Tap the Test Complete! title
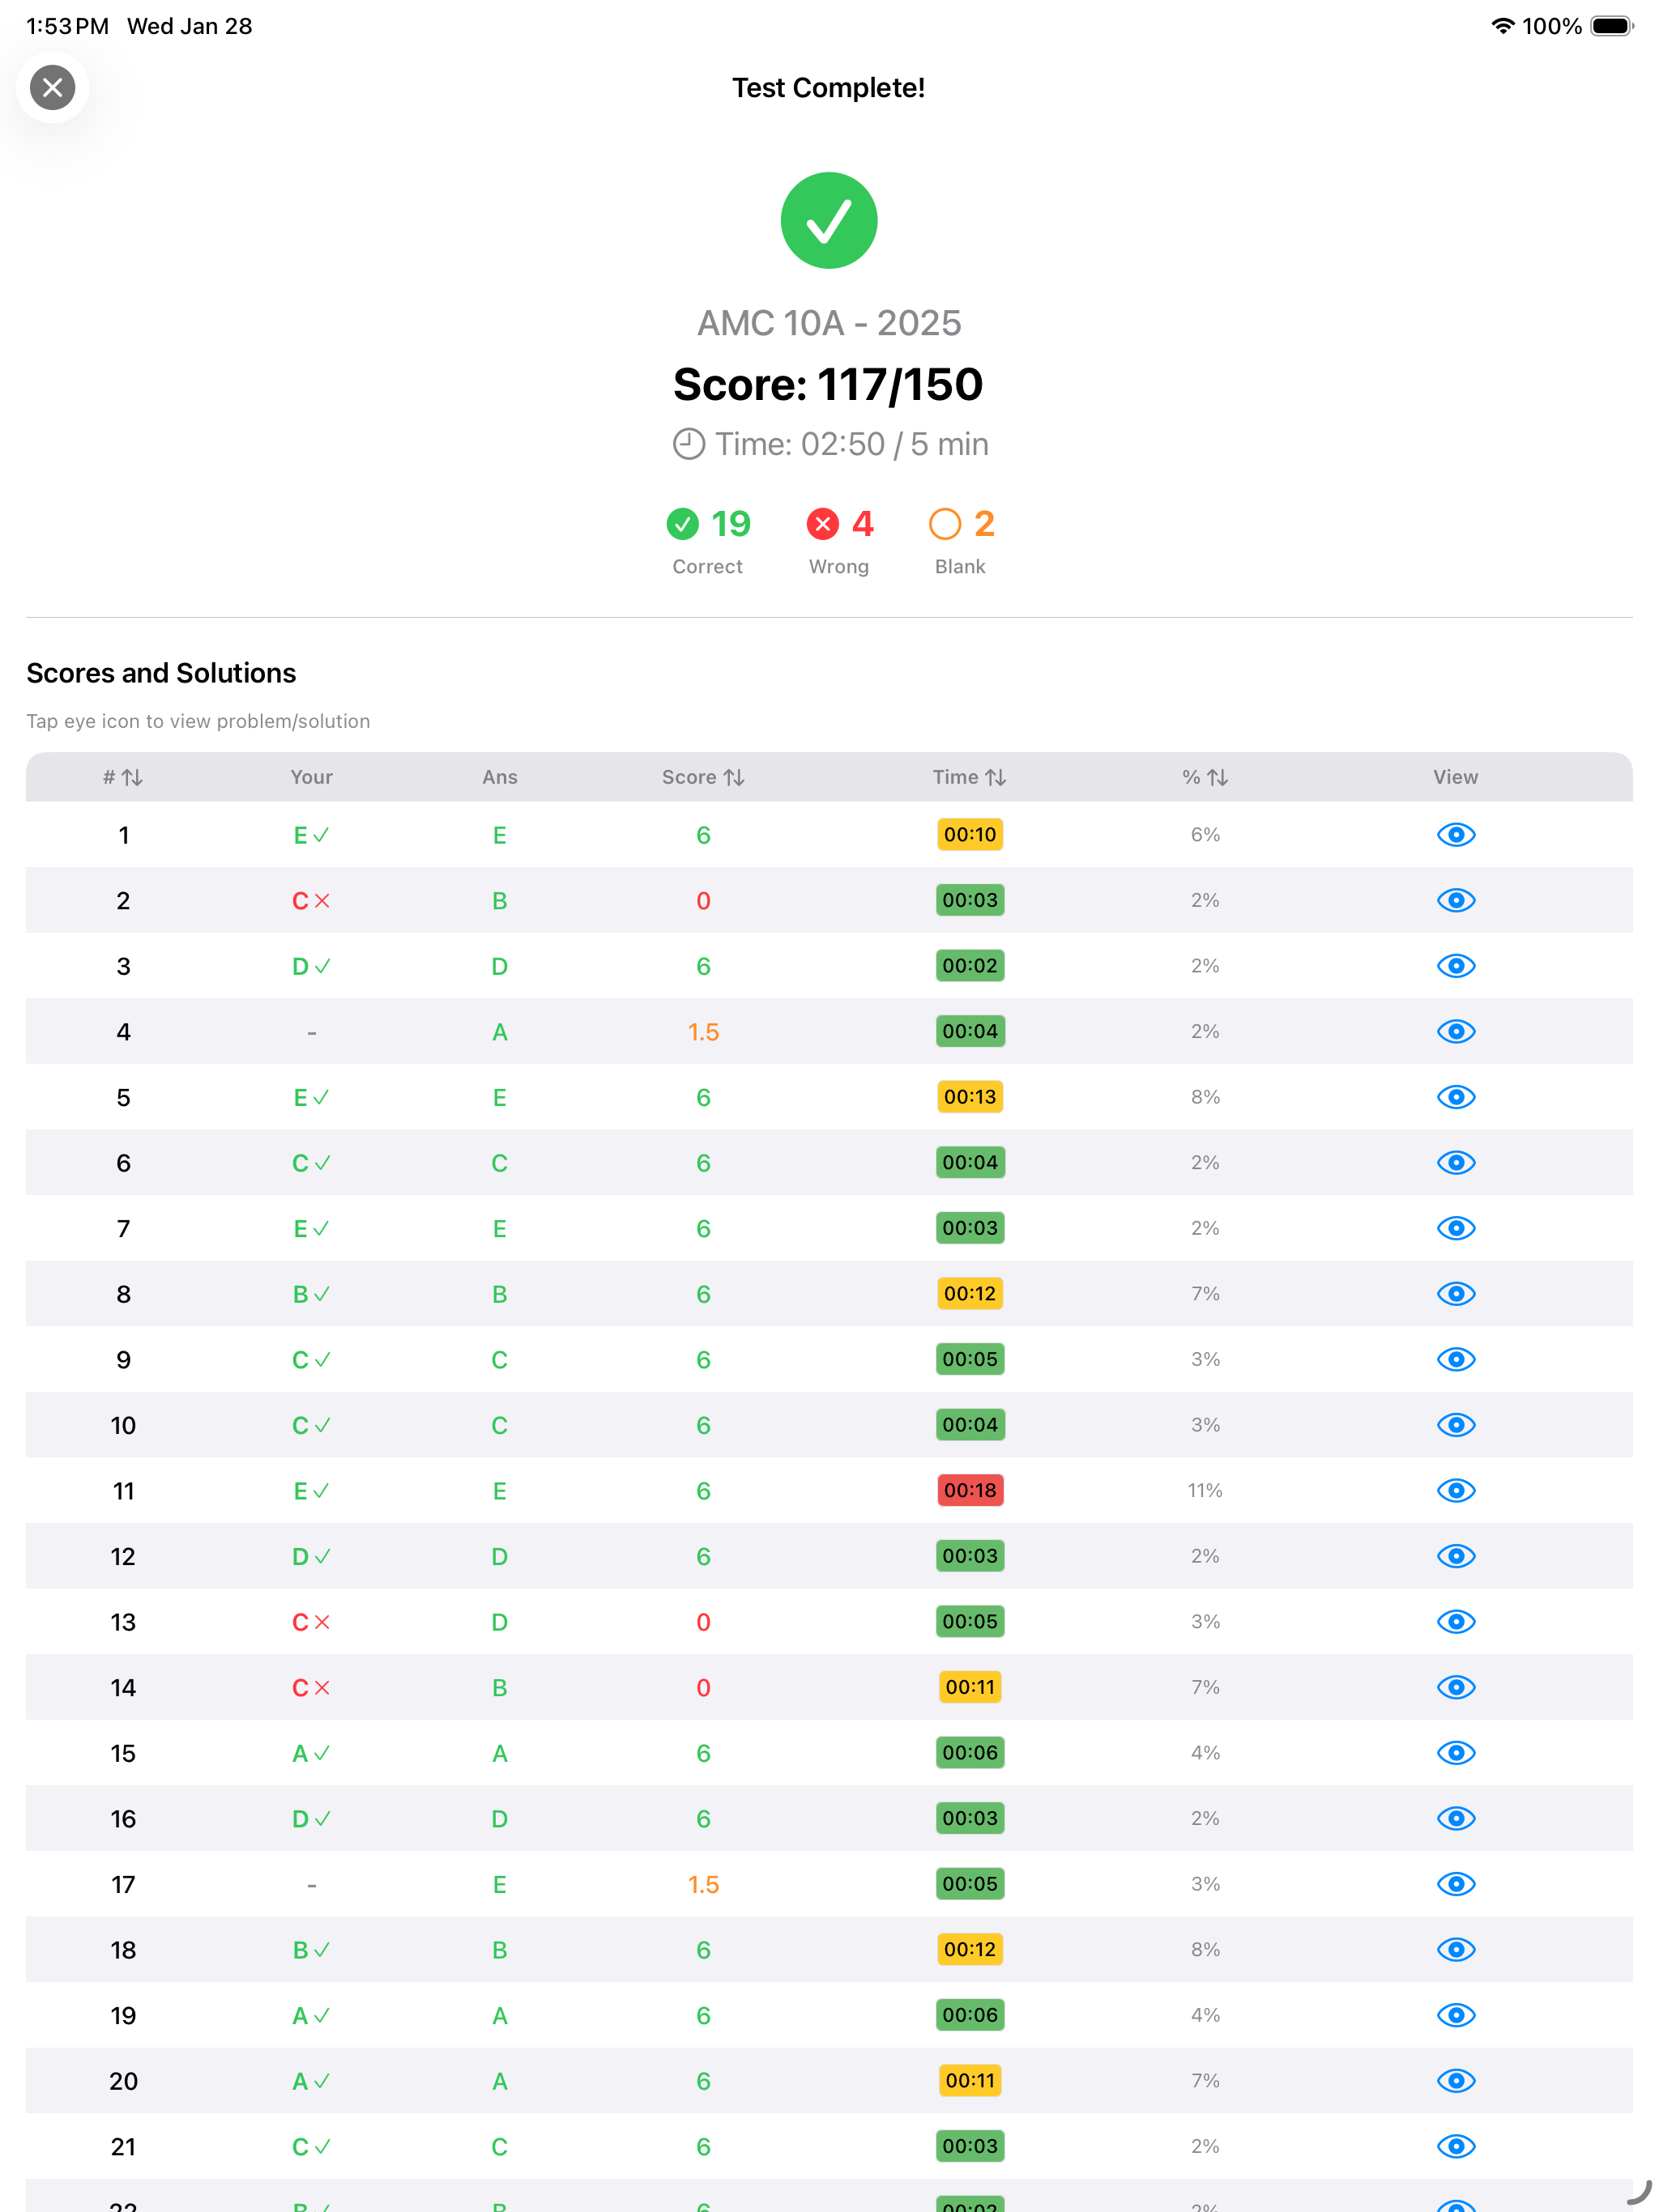The height and width of the screenshot is (2212, 1659). pyautogui.click(x=829, y=88)
